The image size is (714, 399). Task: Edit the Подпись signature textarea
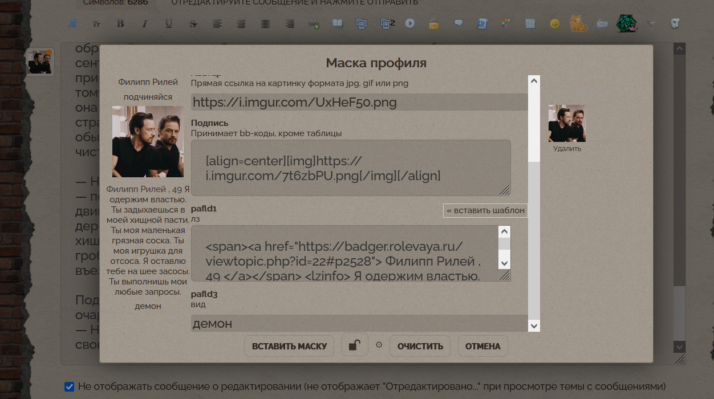pos(351,168)
